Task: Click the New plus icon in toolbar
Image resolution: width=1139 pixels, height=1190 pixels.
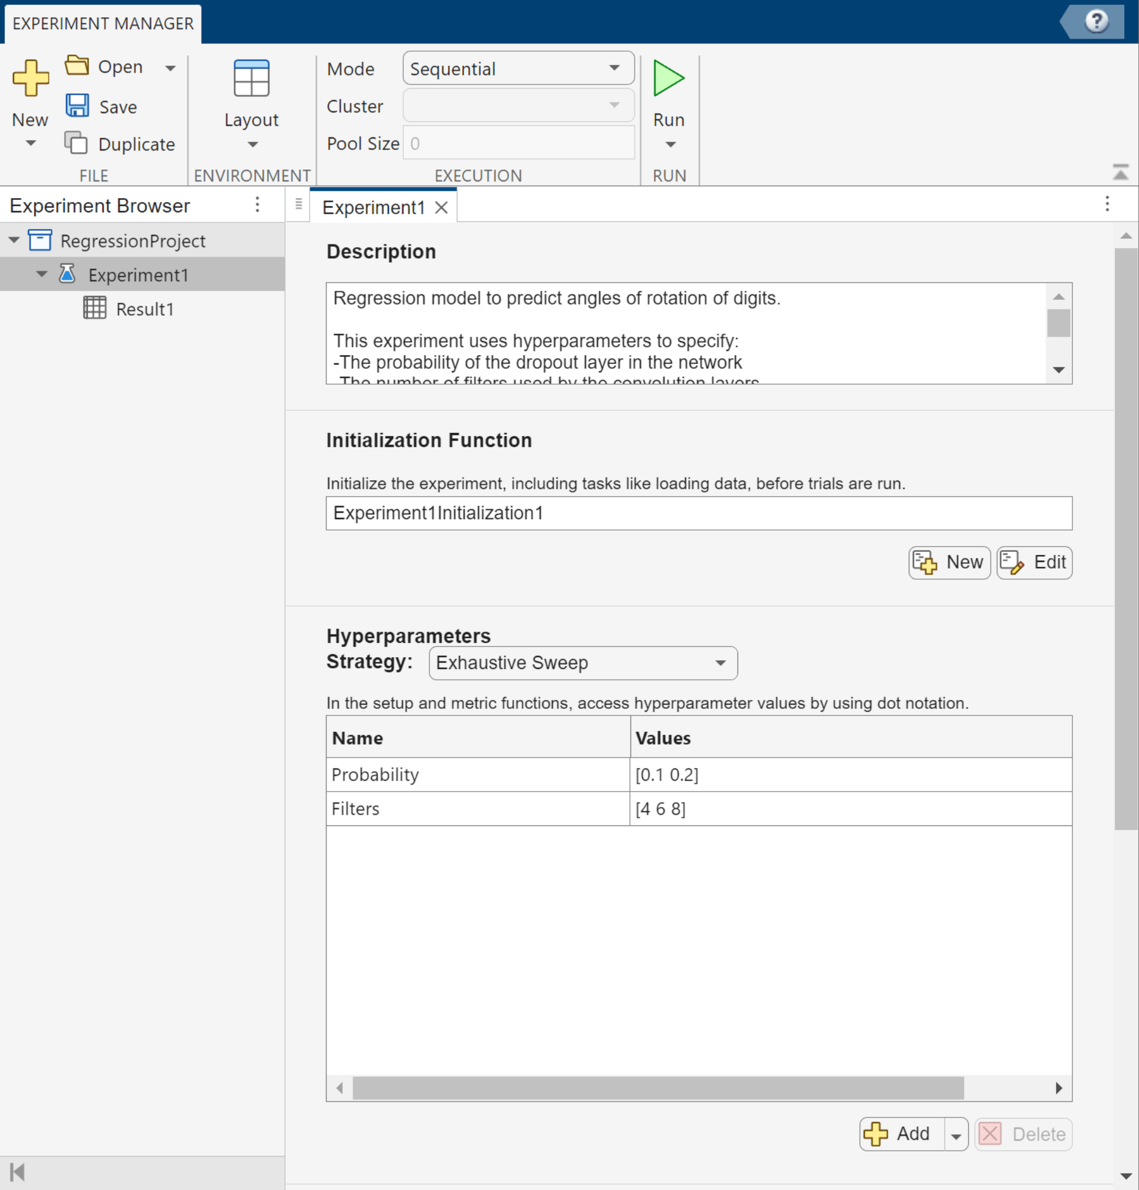Action: tap(30, 79)
